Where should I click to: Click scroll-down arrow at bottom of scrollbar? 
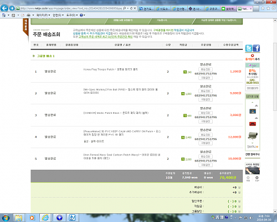(275, 211)
